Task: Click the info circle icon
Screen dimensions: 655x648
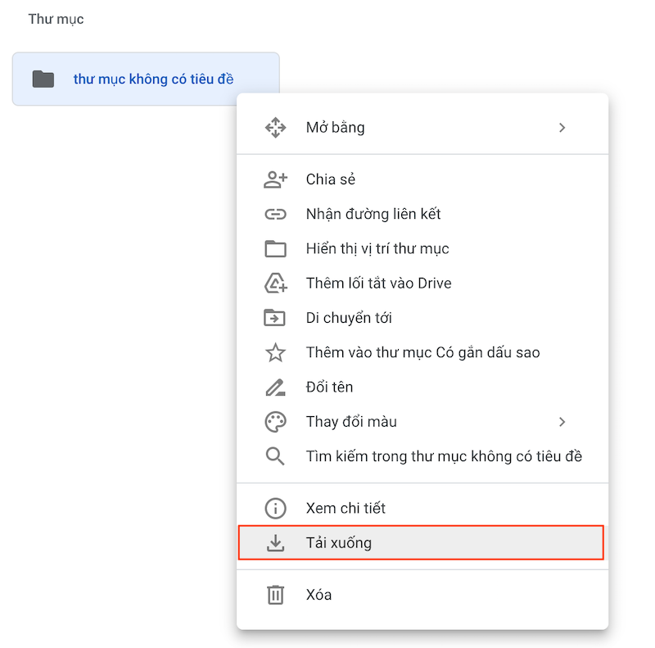Action: tap(276, 508)
